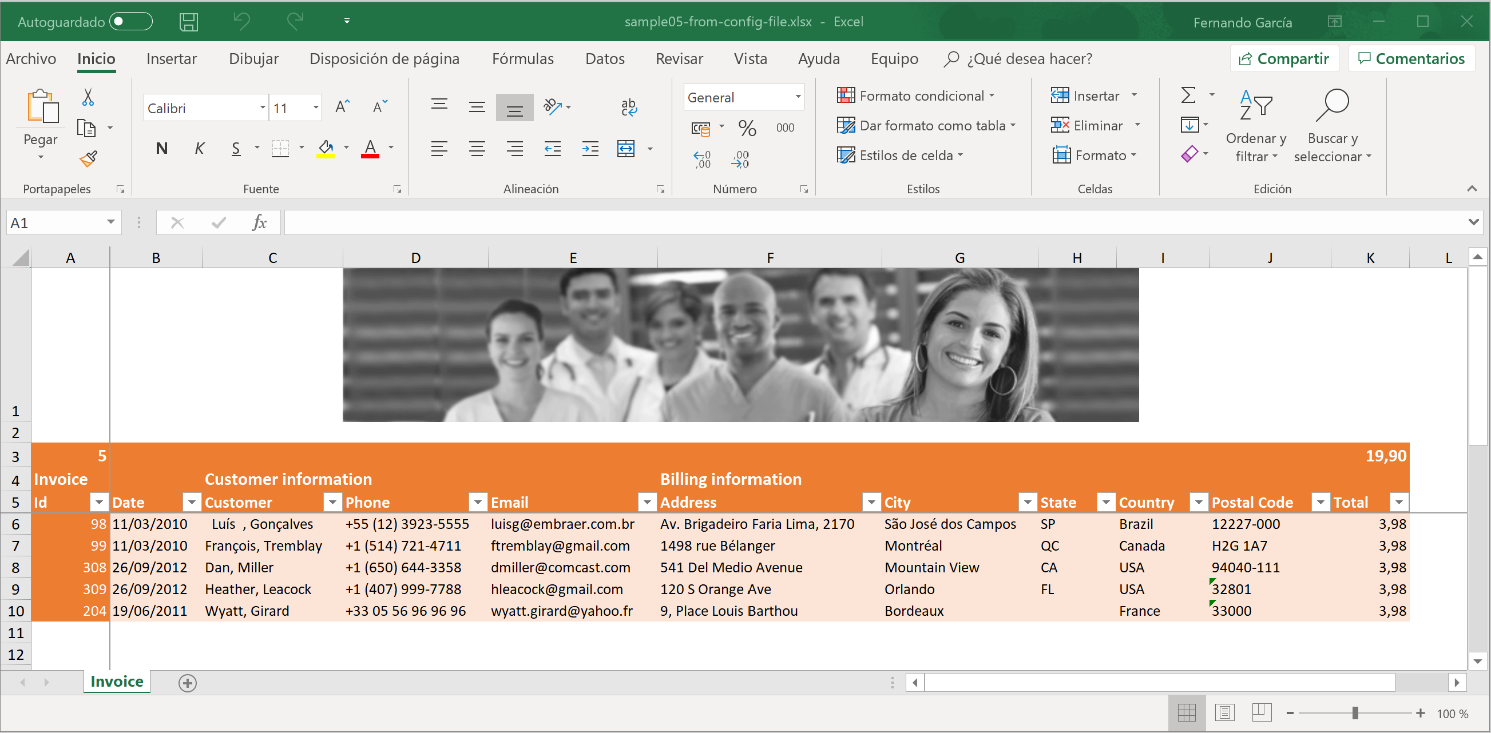The height and width of the screenshot is (733, 1491).
Task: Click the Format Painter brush icon
Action: pyautogui.click(x=88, y=158)
